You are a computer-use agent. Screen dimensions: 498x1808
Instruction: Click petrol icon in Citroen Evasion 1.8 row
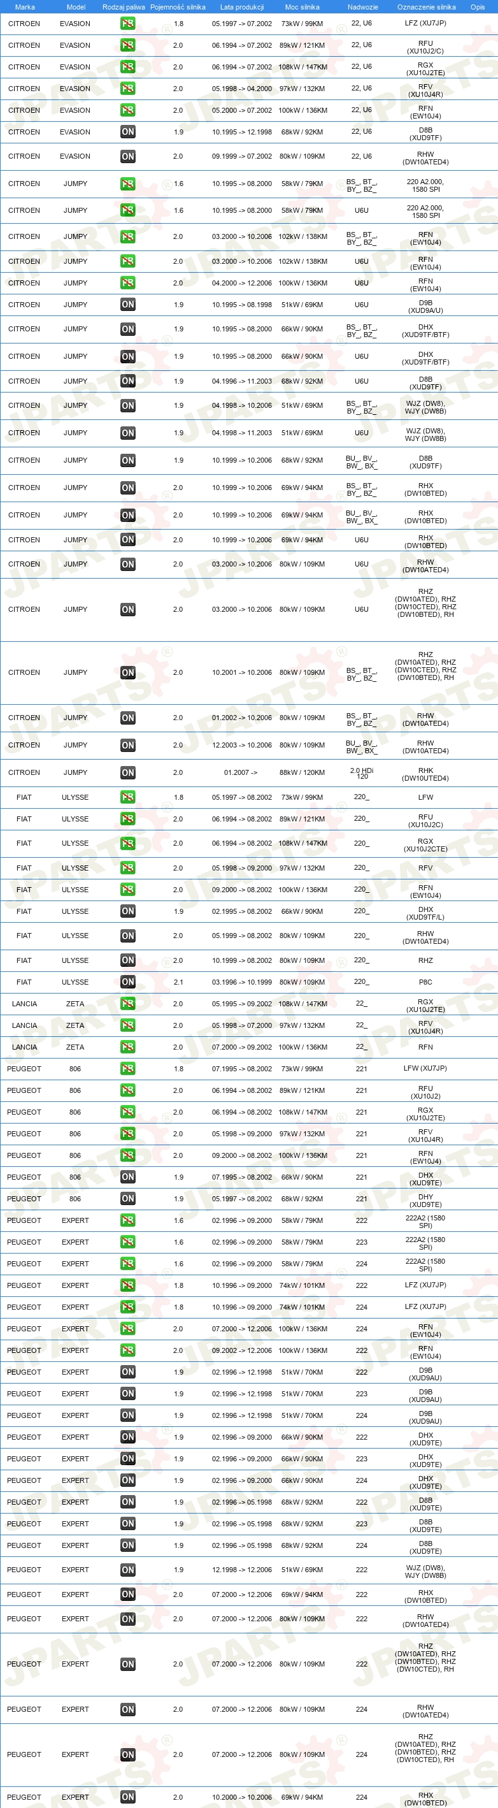coord(127,23)
